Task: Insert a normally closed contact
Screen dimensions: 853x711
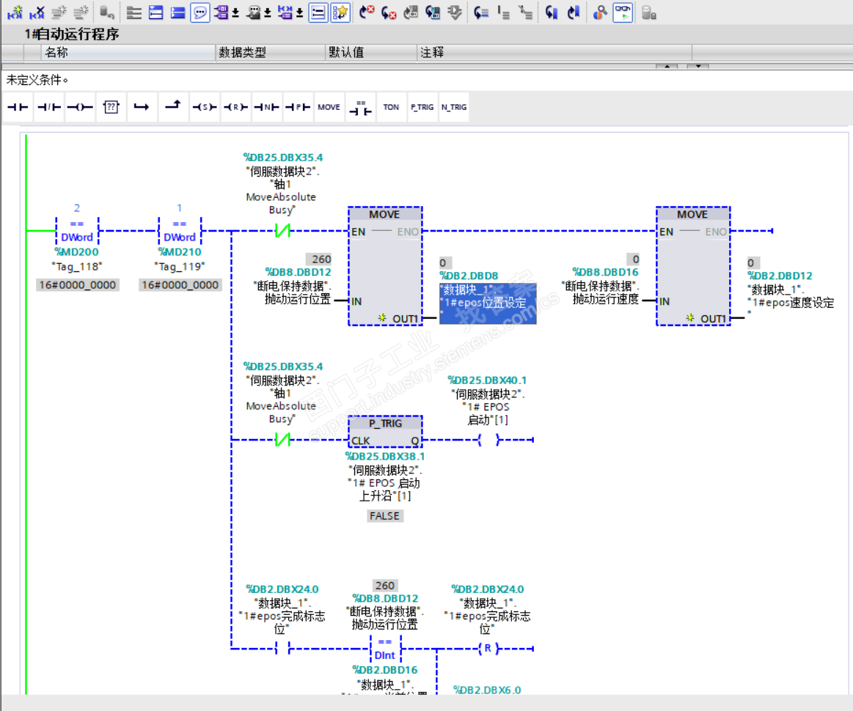Action: (x=48, y=107)
